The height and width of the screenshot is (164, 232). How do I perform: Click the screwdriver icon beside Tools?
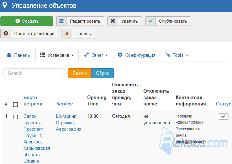click(168, 55)
